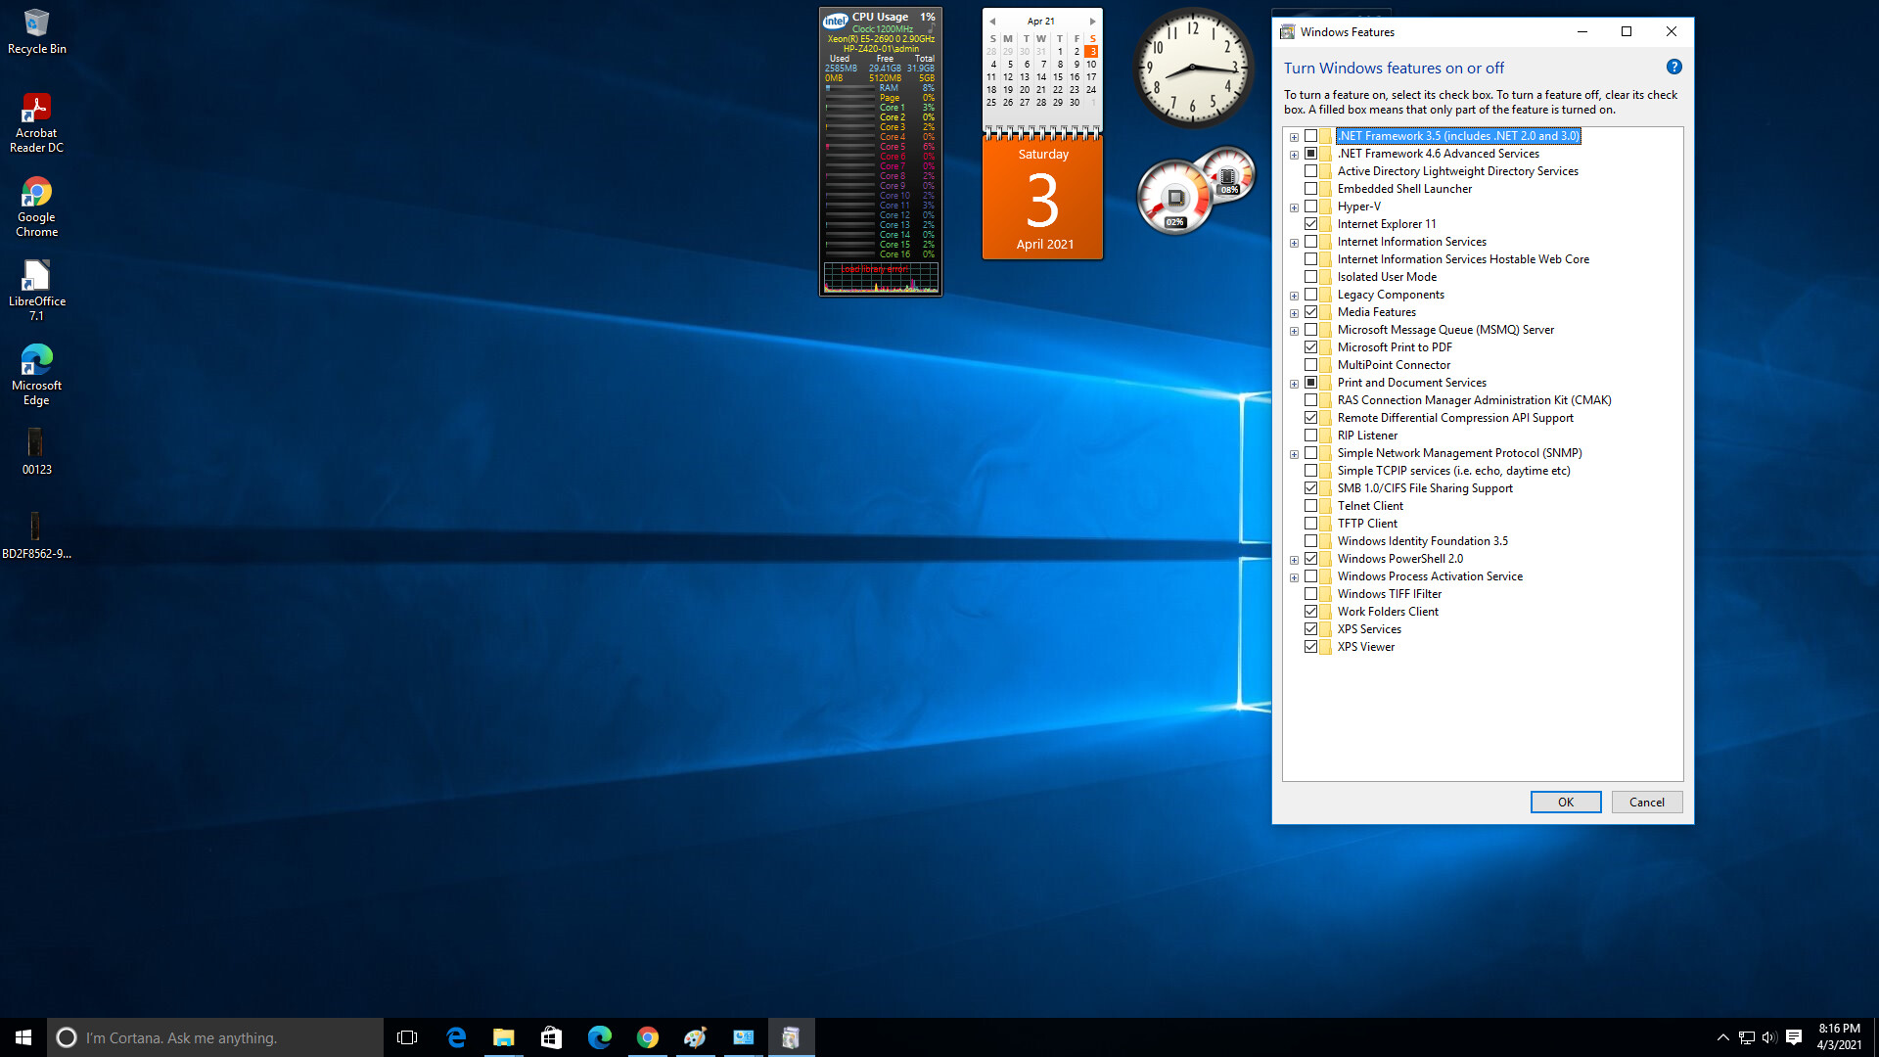The height and width of the screenshot is (1057, 1879).
Task: Open the taskbar clock and date
Action: tap(1839, 1037)
